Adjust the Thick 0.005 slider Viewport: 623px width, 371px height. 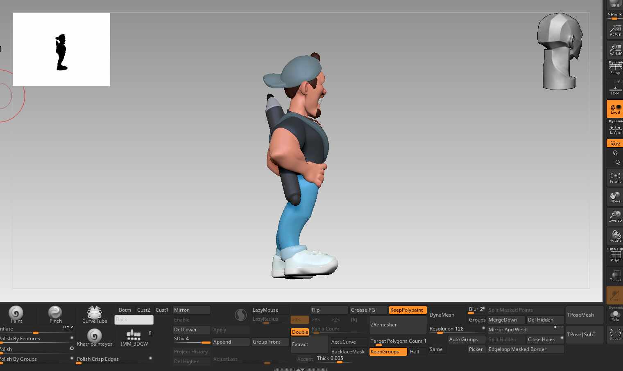coord(335,359)
